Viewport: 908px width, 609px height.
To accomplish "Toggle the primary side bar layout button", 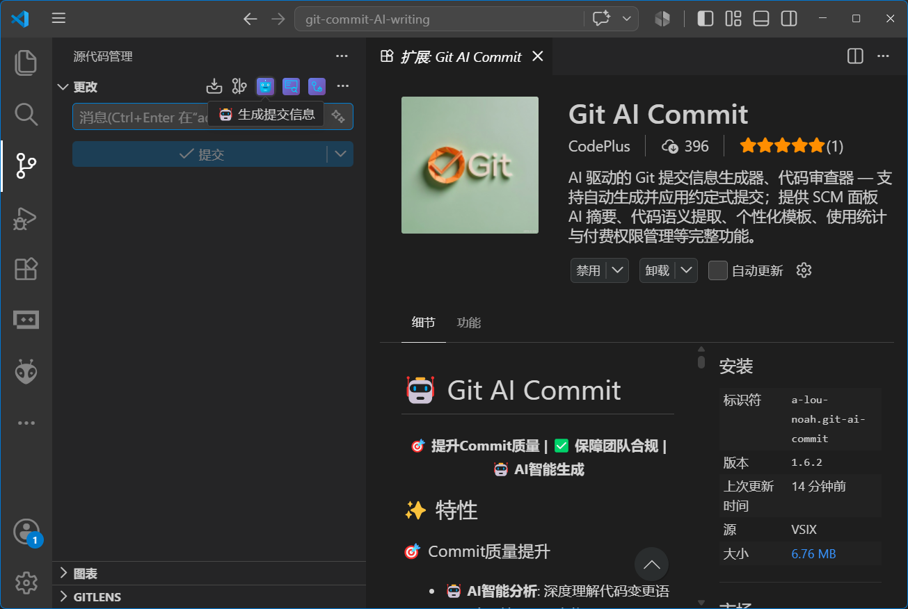I will (706, 19).
